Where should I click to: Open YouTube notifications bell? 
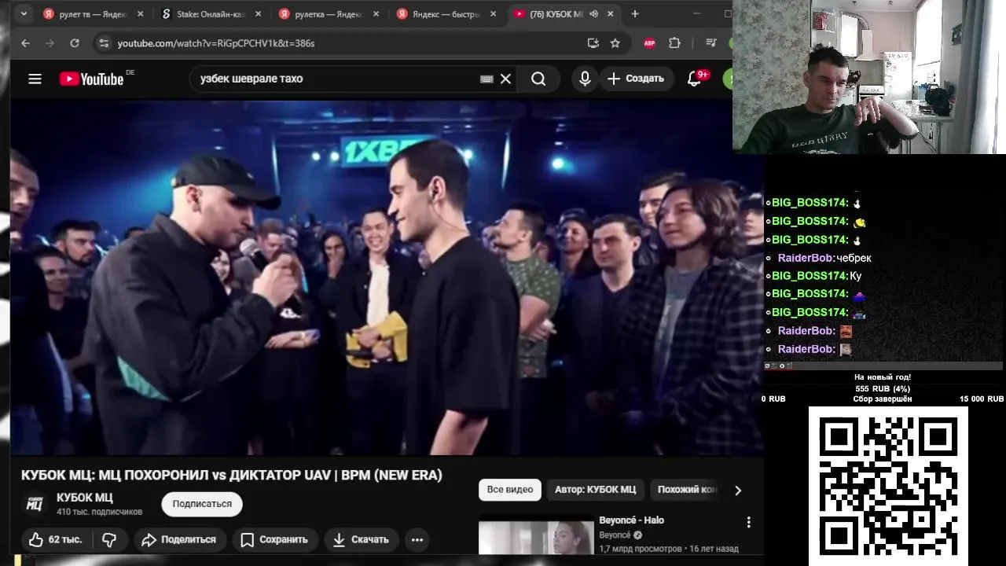coord(694,79)
